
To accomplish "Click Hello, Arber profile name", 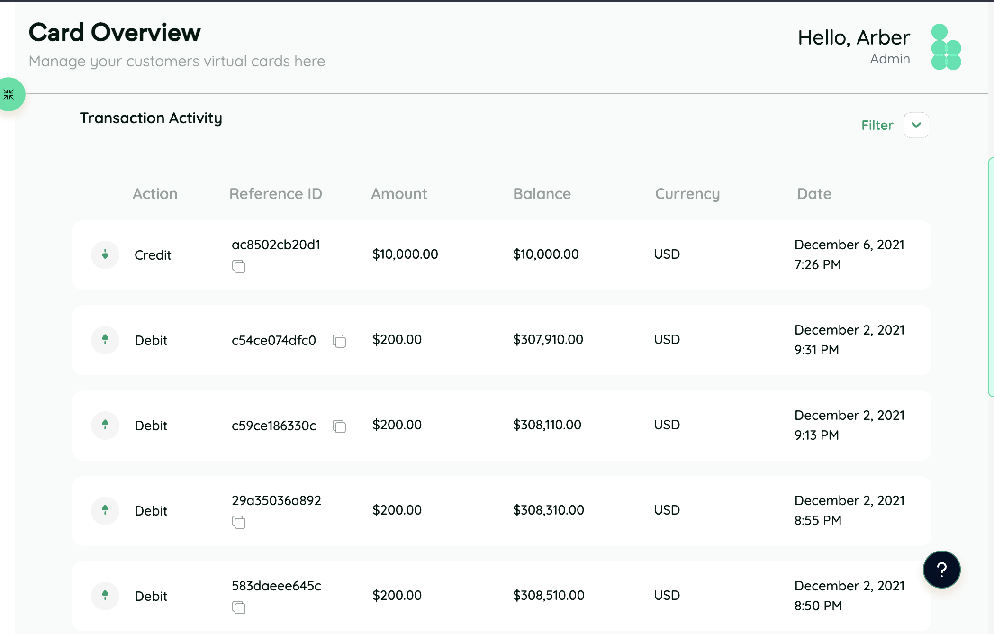I will (x=853, y=37).
